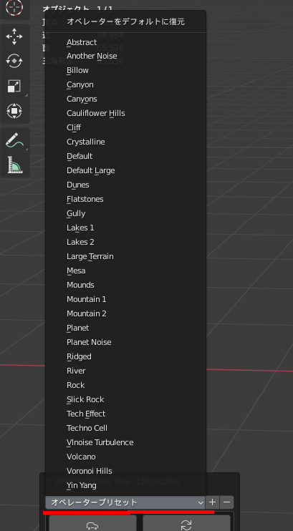293x531 pixels.
Task: Select Cauliflower Hills preset
Action: [125, 113]
